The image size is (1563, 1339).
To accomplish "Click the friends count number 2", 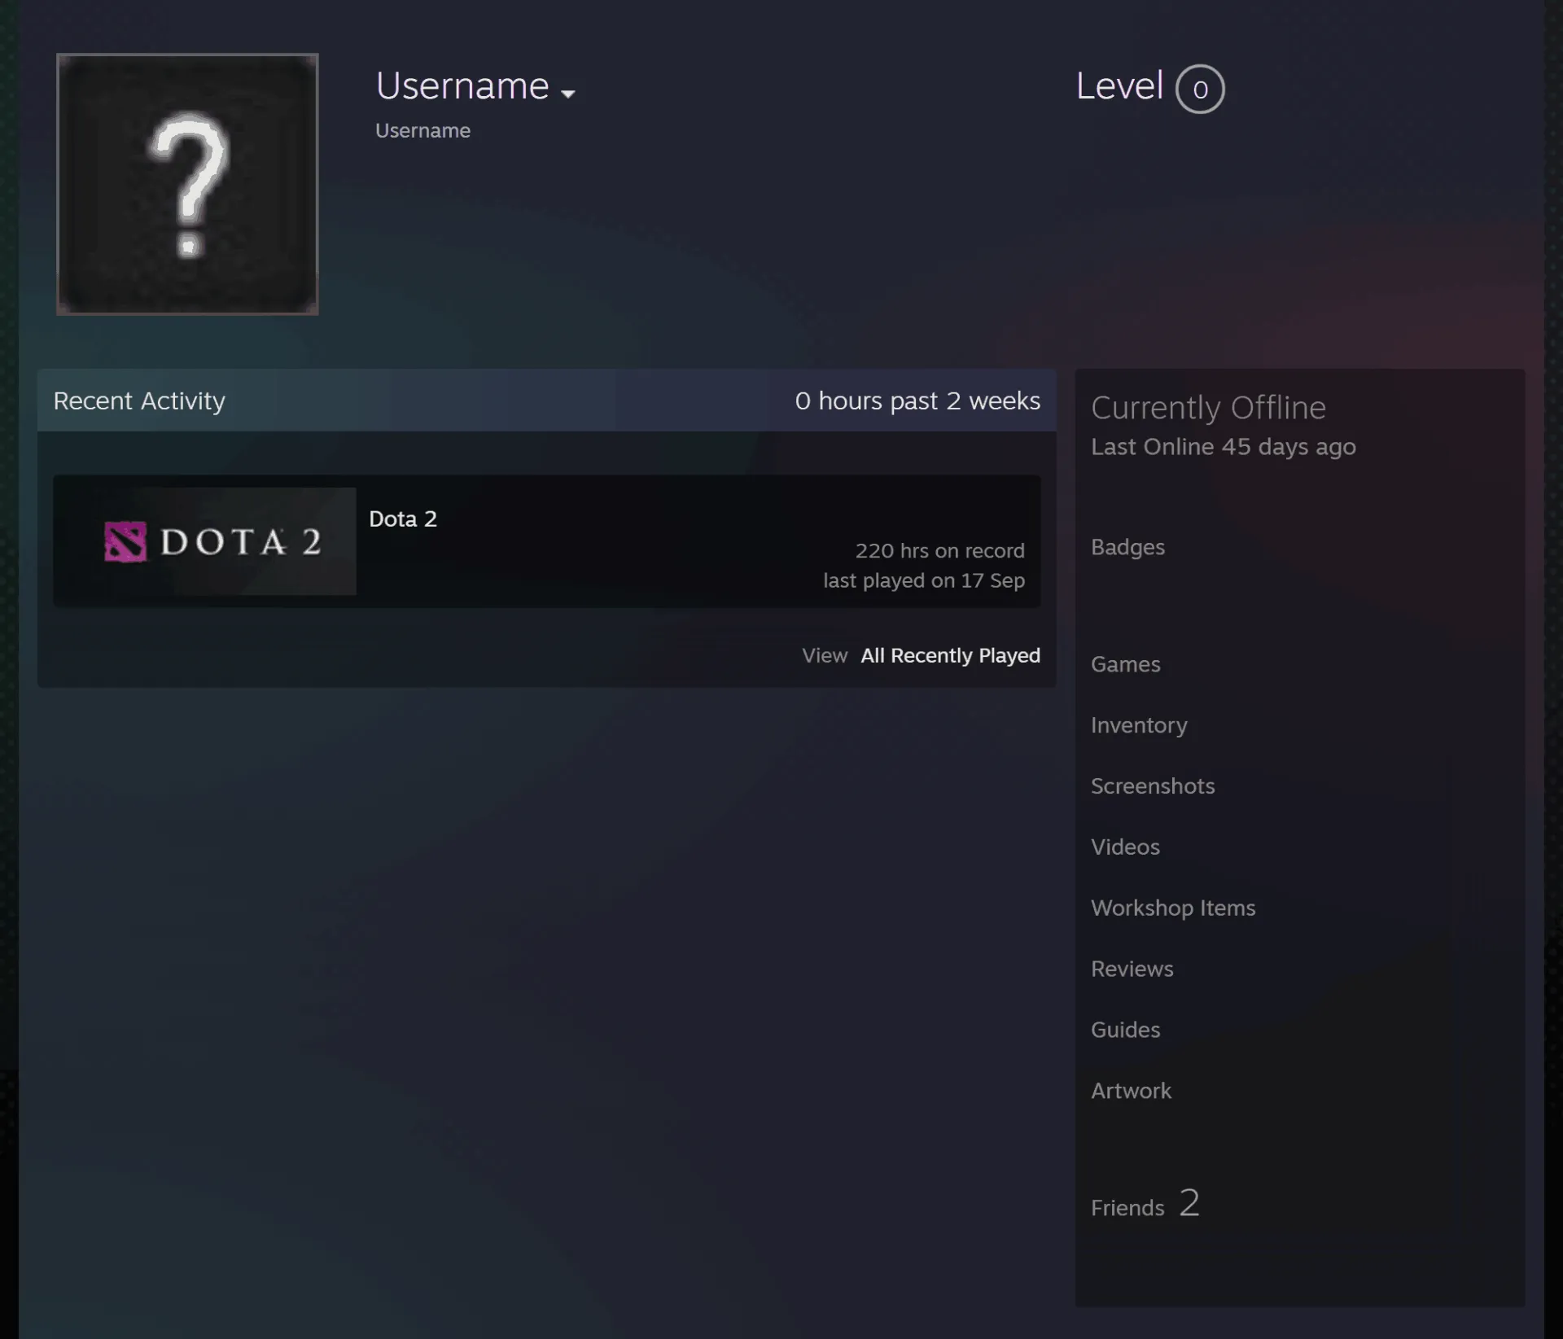I will 1189,1203.
